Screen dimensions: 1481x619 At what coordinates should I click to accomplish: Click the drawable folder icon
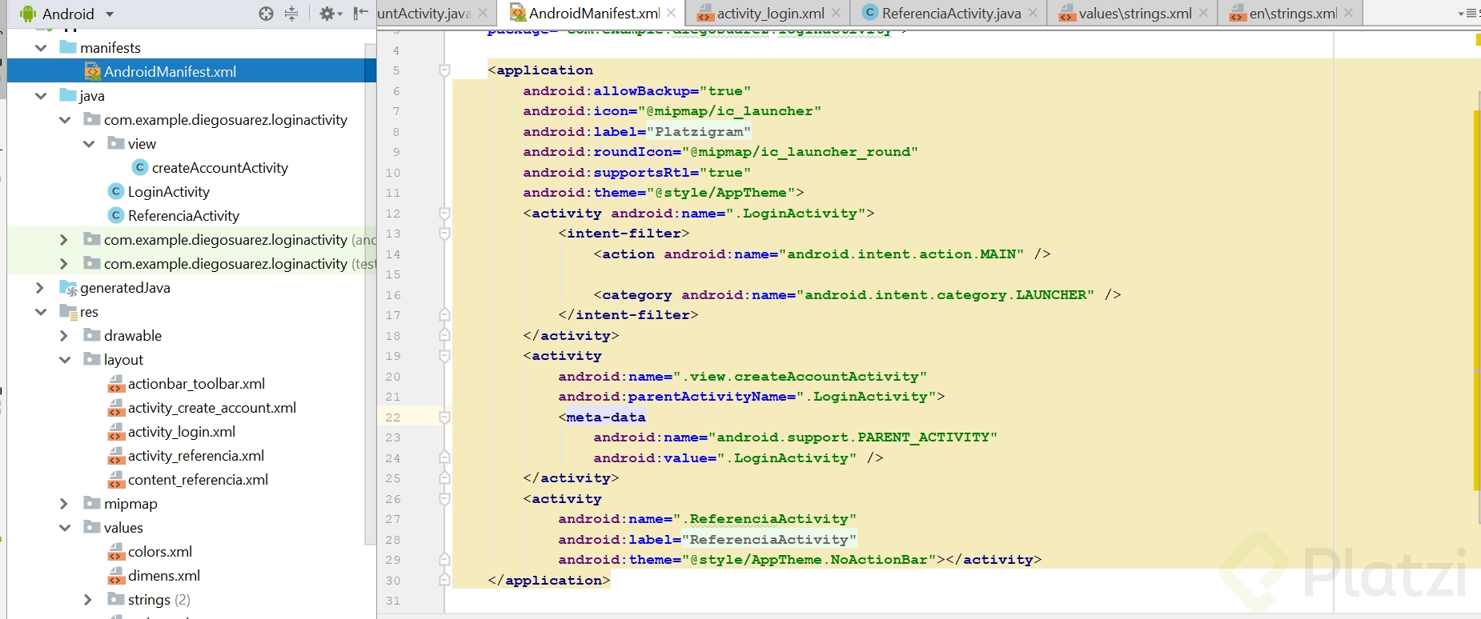(92, 335)
